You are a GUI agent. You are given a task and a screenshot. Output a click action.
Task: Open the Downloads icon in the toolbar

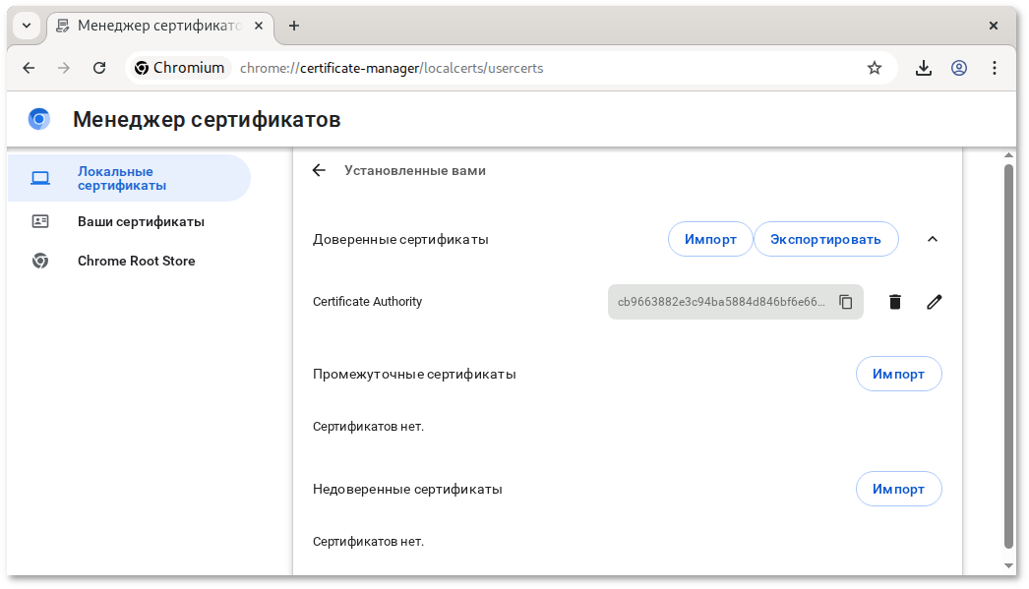923,67
